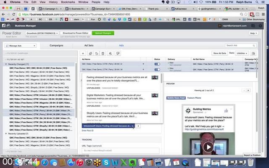Open the list settings icon beside Lifetime
The height and width of the screenshot is (168, 269).
pyautogui.click(x=253, y=53)
